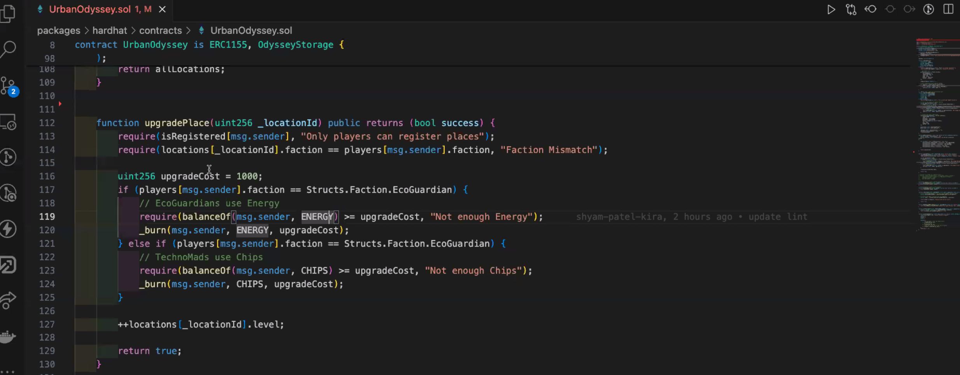Click the string "Not enough Chips"
The image size is (960, 375).
point(473,271)
